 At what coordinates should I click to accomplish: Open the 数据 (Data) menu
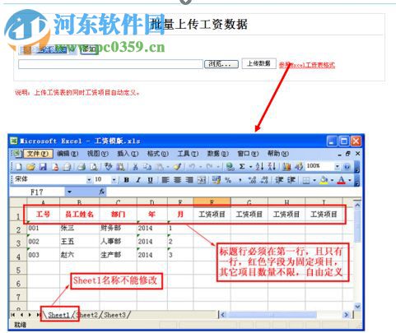(217, 154)
